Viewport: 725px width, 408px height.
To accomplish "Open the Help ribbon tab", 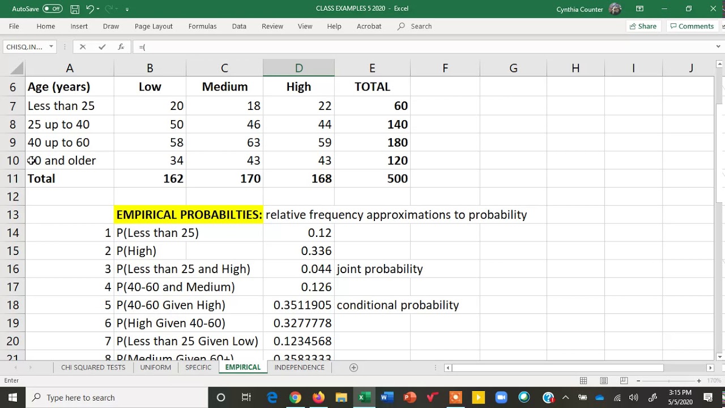I will 334,26.
